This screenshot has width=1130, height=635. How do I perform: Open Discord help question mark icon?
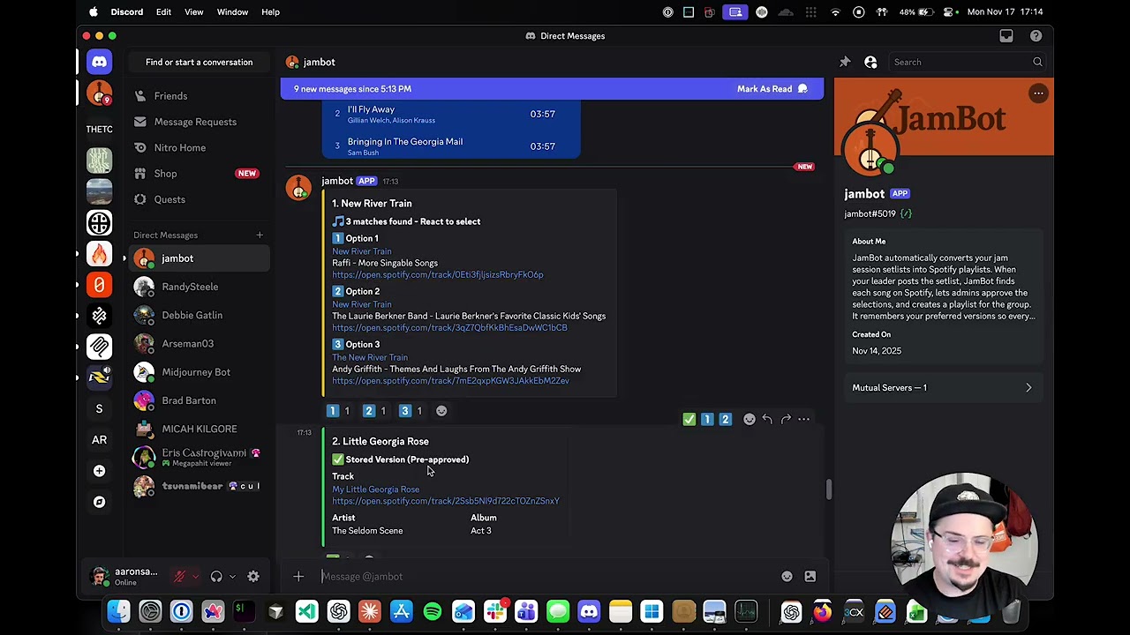(1036, 36)
